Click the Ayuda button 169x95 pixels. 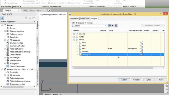click(x=161, y=80)
